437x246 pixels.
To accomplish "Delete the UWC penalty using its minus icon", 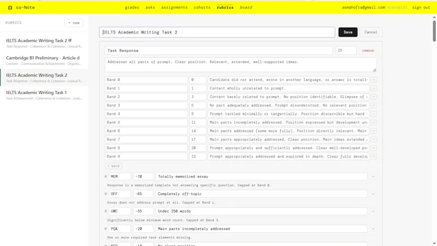I will click(373, 212).
